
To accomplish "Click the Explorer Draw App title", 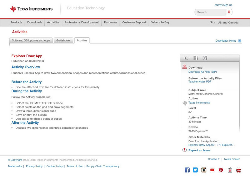I will 27,56.
